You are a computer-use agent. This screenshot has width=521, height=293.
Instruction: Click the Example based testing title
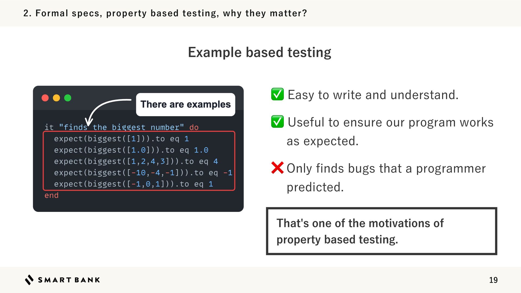tap(260, 52)
